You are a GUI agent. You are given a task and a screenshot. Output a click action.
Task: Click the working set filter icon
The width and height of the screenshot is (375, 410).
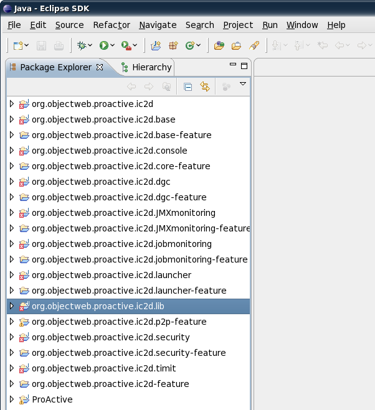(x=226, y=86)
